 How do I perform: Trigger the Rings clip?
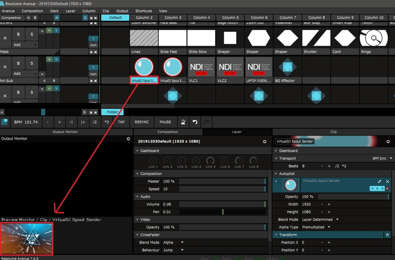point(374,38)
